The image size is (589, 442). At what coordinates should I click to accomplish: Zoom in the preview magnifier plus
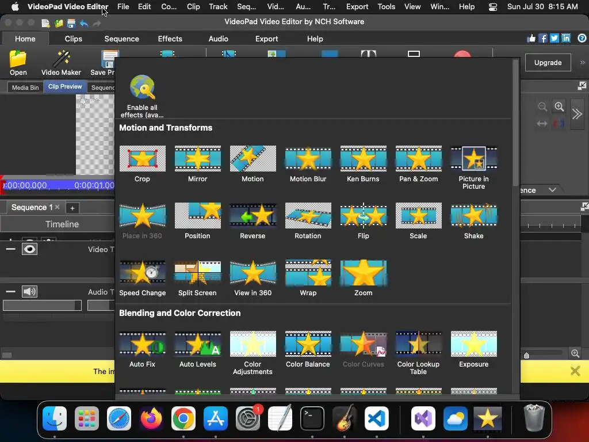559,106
